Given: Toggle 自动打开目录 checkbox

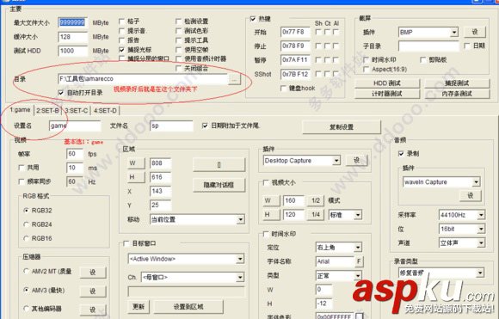Looking at the screenshot, I should click(61, 93).
